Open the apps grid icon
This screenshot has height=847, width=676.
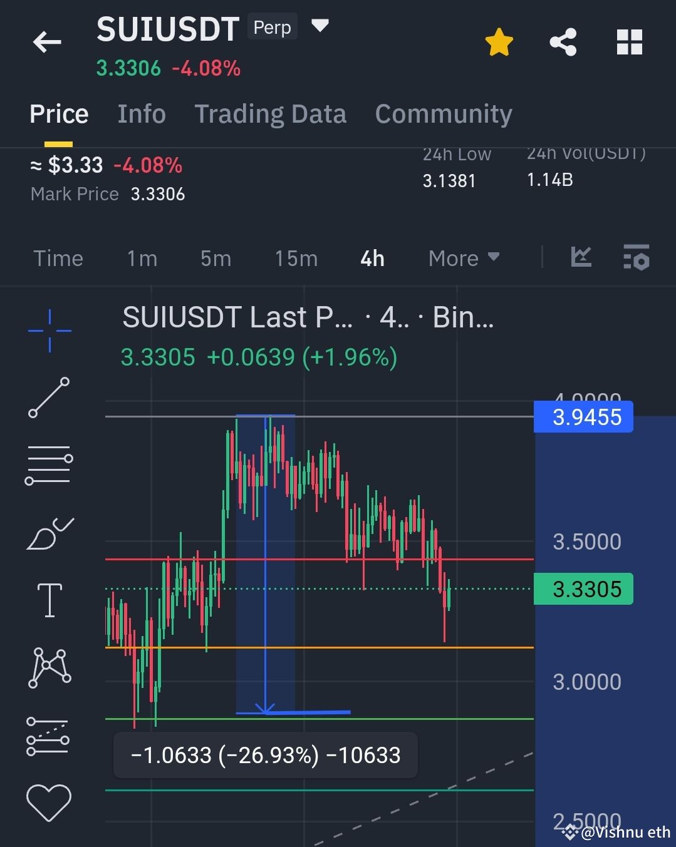tap(629, 41)
